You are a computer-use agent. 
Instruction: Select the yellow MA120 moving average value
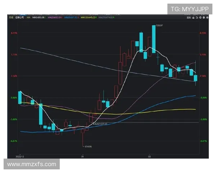tap(89, 17)
